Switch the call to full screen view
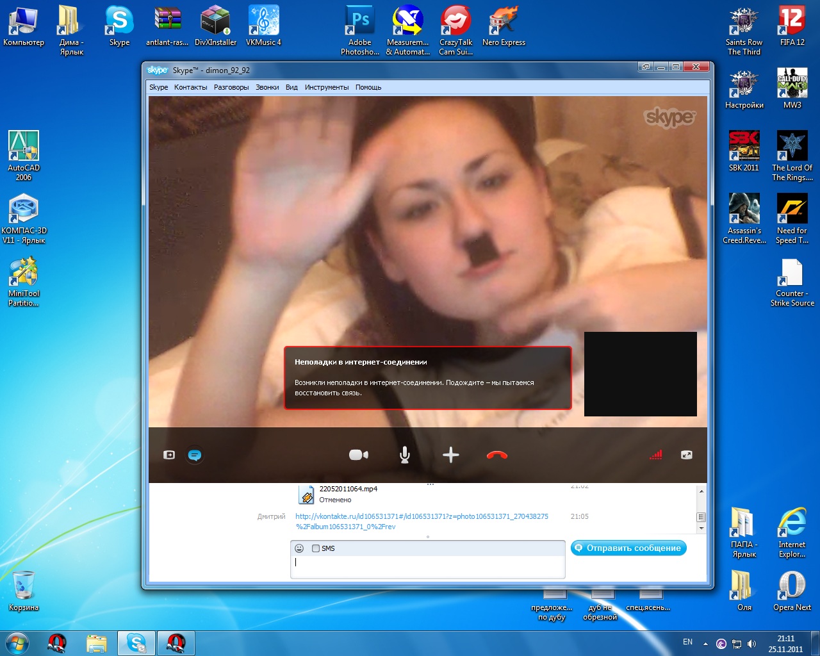Viewport: 820px width, 656px height. click(x=687, y=455)
